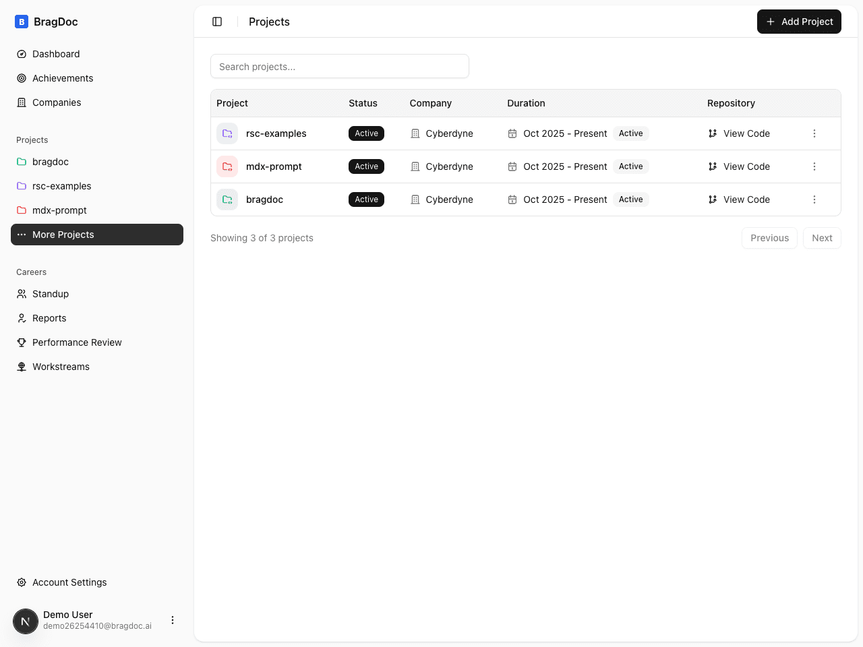This screenshot has width=863, height=647.
Task: Open Account Settings via the gear icon
Action: (20, 582)
